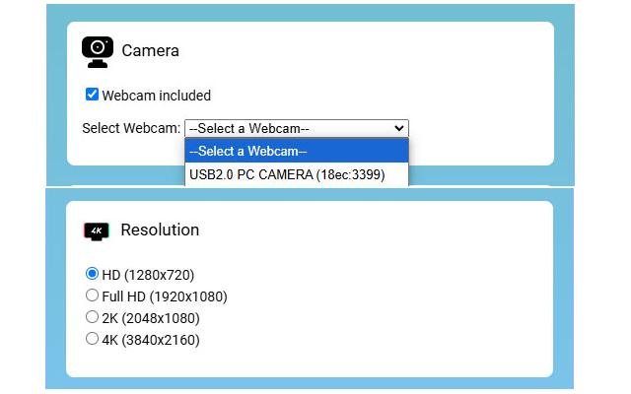Image resolution: width=631 pixels, height=394 pixels.
Task: Choose the Full HD (1920x1080) radio button
Action: click(x=93, y=295)
